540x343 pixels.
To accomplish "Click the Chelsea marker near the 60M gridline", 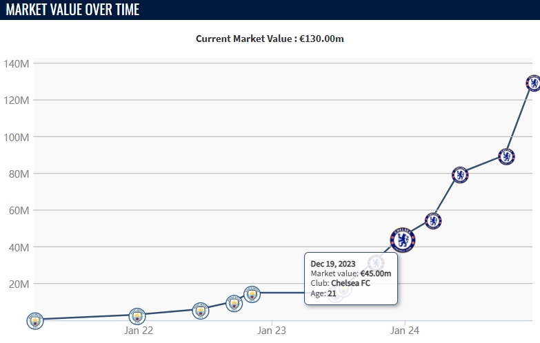I will [x=433, y=221].
